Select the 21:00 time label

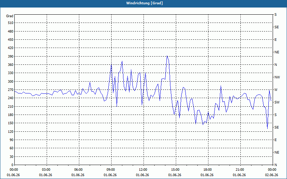240,170
